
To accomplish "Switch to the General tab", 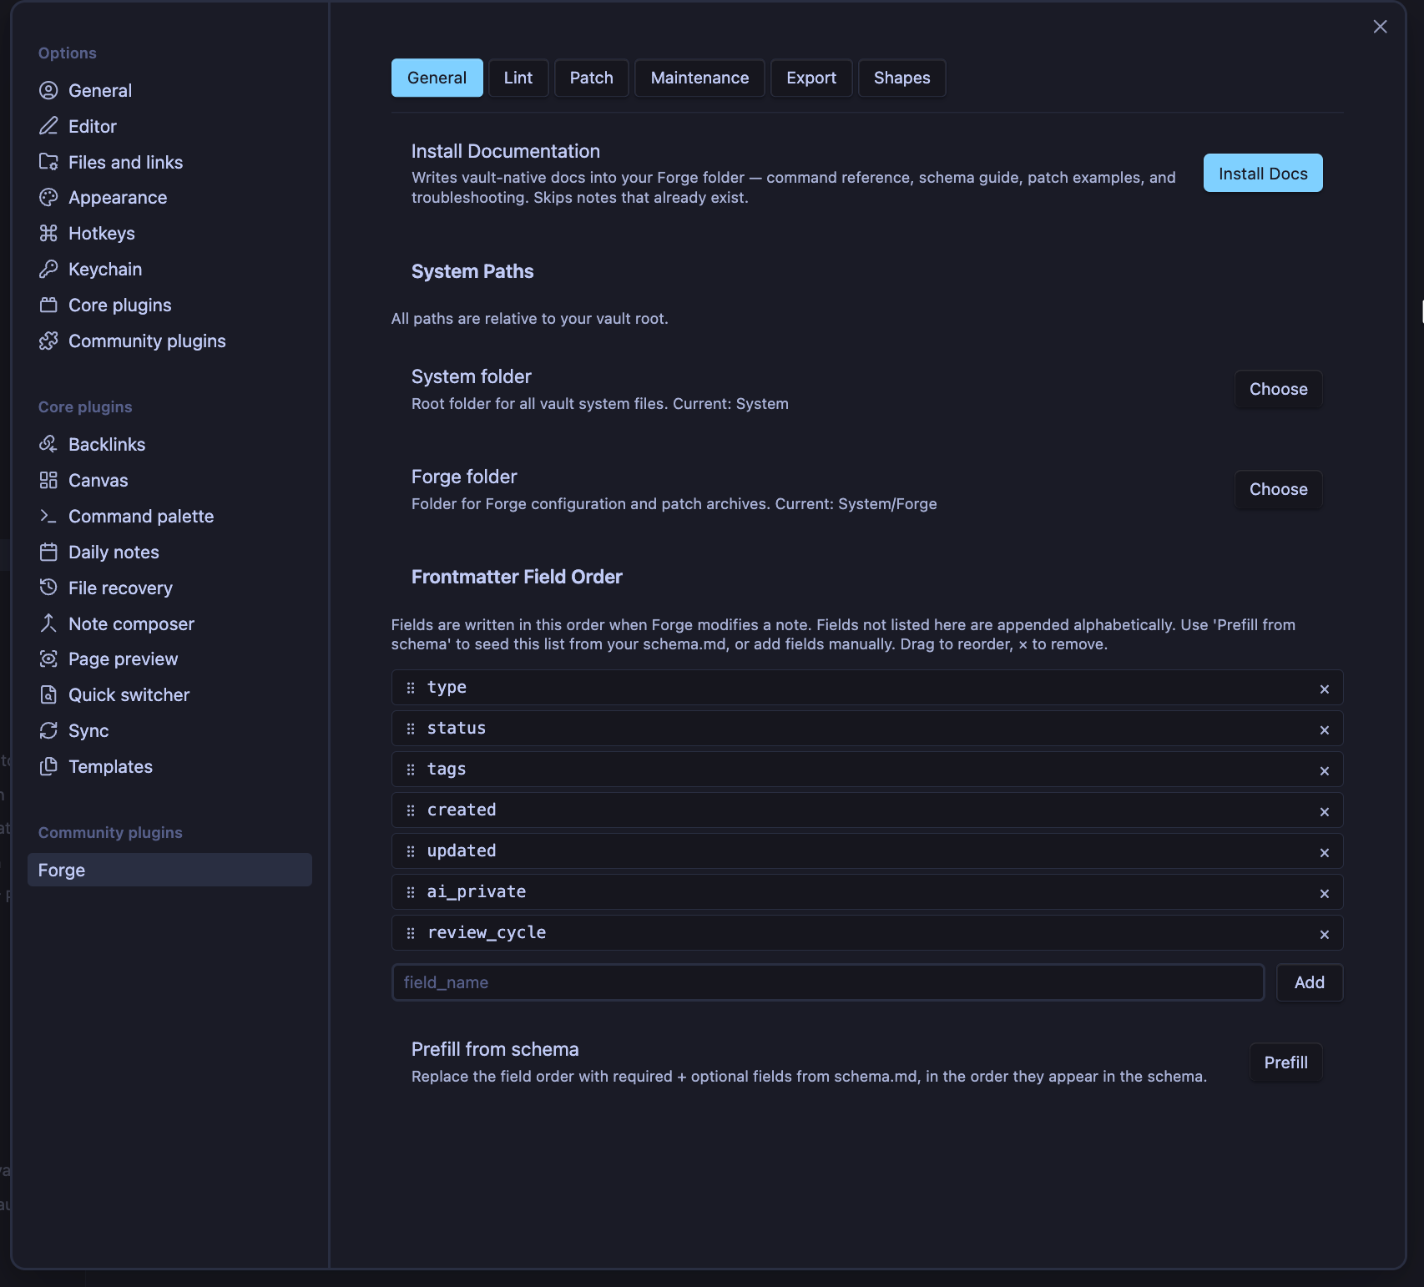I will 437,78.
